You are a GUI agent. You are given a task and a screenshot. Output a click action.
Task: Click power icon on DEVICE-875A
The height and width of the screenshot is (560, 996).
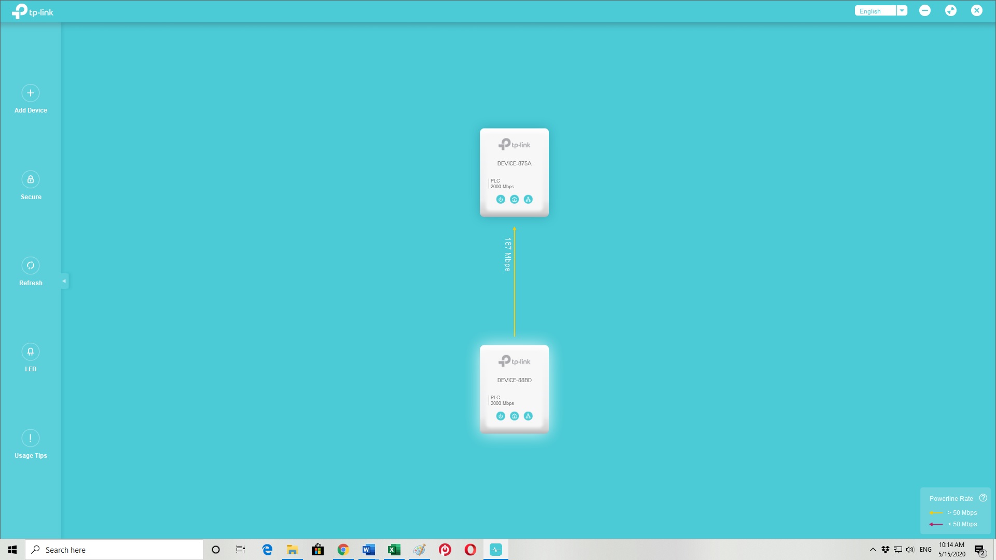pos(501,199)
